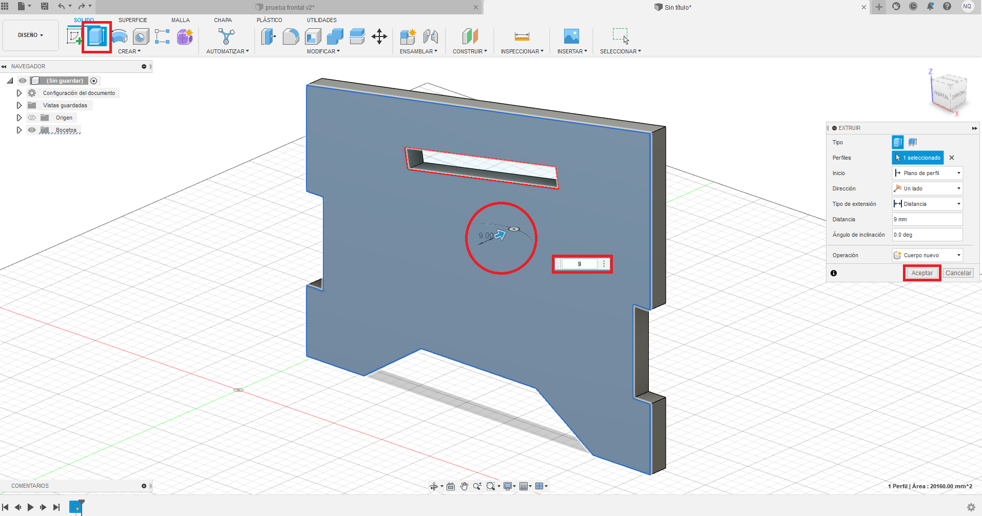Show the Origen folder via its eye icon
Screen dimensions: 982x516
coord(32,118)
